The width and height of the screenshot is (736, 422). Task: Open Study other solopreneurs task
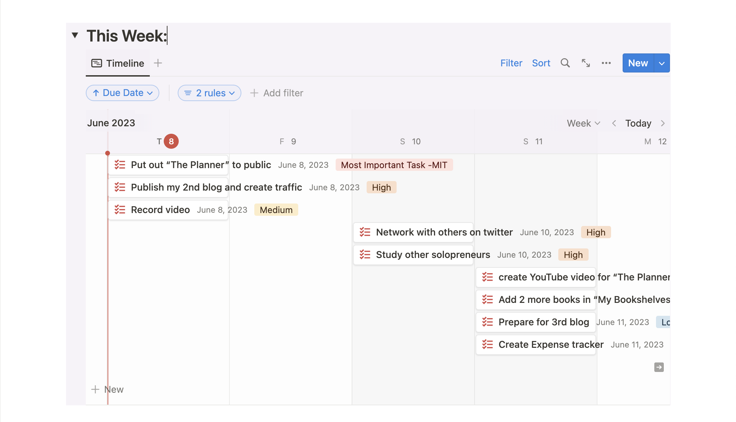click(413, 255)
